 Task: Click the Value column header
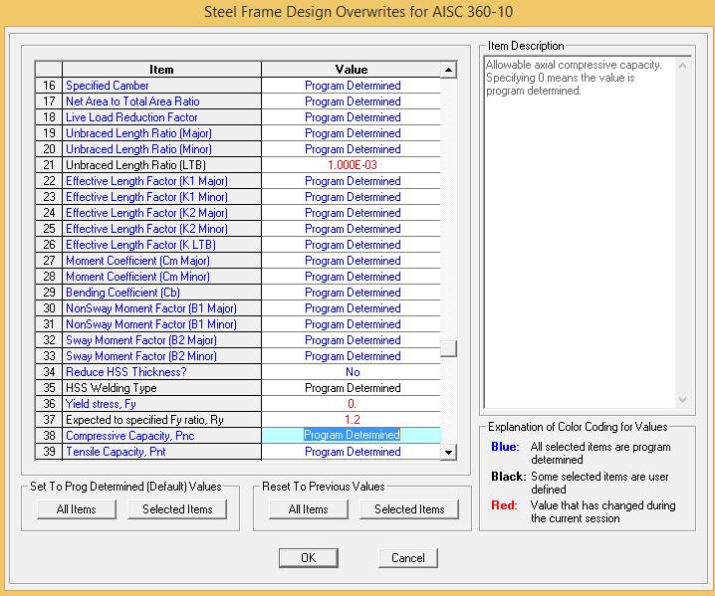[x=352, y=70]
